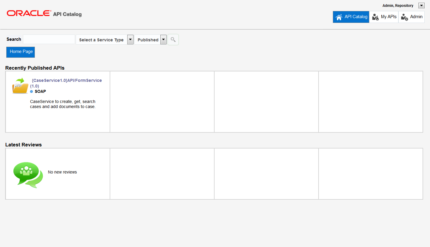
Task: Click the My APIs people icon
Action: tap(375, 17)
